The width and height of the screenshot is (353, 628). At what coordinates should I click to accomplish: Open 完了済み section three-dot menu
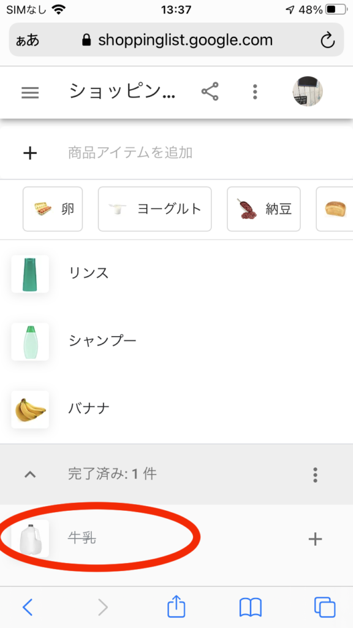pyautogui.click(x=316, y=475)
